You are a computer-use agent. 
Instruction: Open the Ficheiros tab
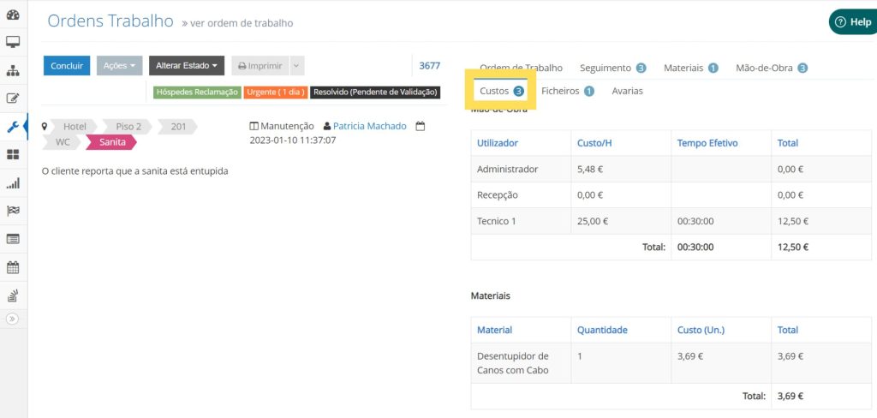click(567, 91)
